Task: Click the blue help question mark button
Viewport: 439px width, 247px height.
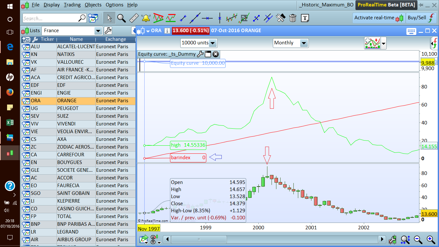Action: [x=10, y=186]
